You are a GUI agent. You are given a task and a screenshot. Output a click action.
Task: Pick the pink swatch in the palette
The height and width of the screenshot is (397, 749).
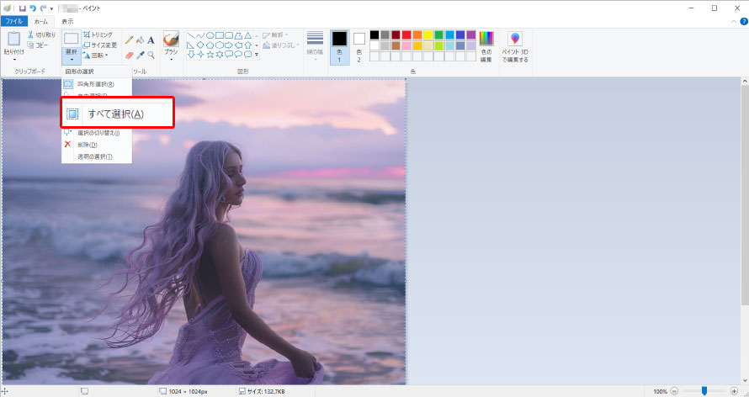pos(406,45)
